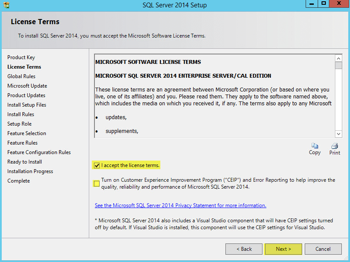Click the license text scrollbar thumb
This screenshot has width=350, height=262.
[338, 66]
